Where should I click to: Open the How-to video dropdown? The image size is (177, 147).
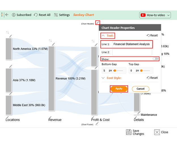155,15
